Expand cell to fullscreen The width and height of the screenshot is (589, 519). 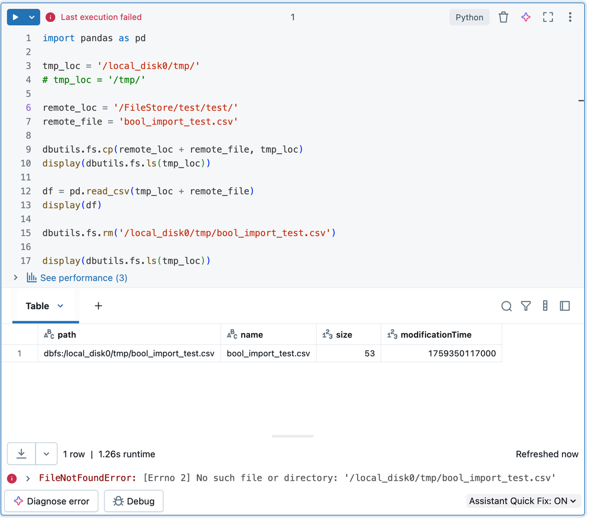(548, 17)
